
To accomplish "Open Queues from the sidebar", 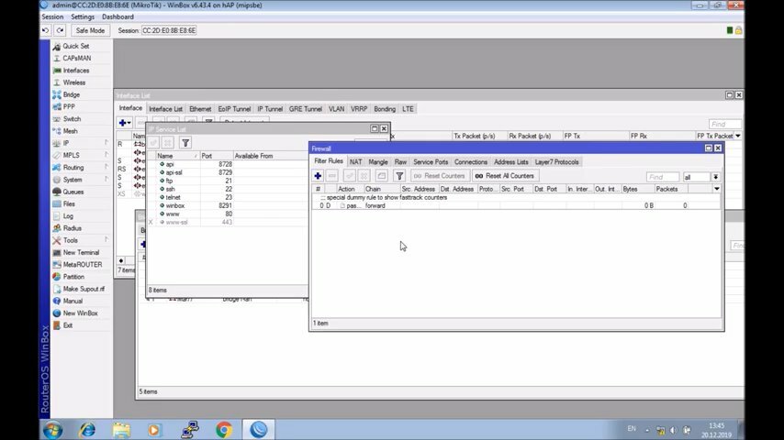I will pos(73,192).
